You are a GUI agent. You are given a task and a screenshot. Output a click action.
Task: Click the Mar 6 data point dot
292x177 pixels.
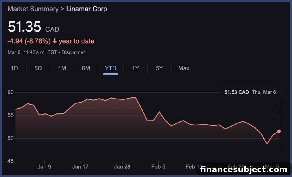tap(279, 131)
